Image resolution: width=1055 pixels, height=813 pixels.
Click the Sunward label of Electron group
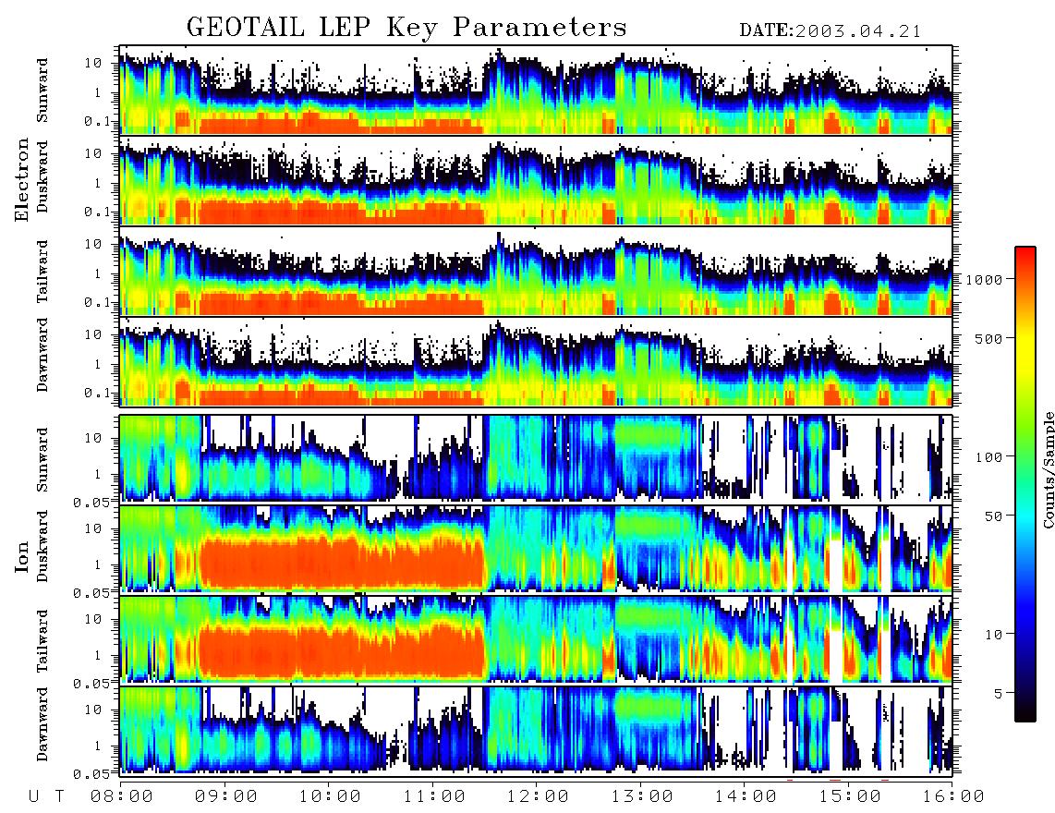click(x=42, y=91)
